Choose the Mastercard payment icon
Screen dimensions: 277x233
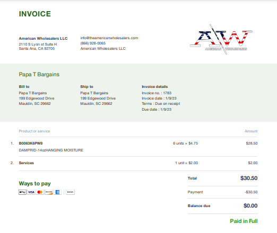point(40,192)
